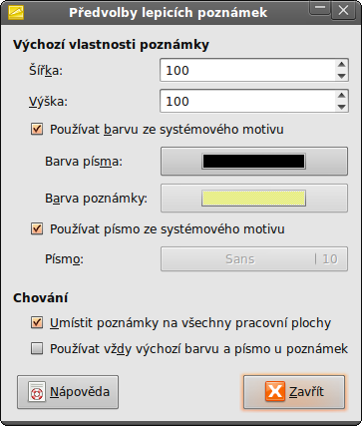Enable Používat vždy výchozí barvu a písmo

click(37, 349)
